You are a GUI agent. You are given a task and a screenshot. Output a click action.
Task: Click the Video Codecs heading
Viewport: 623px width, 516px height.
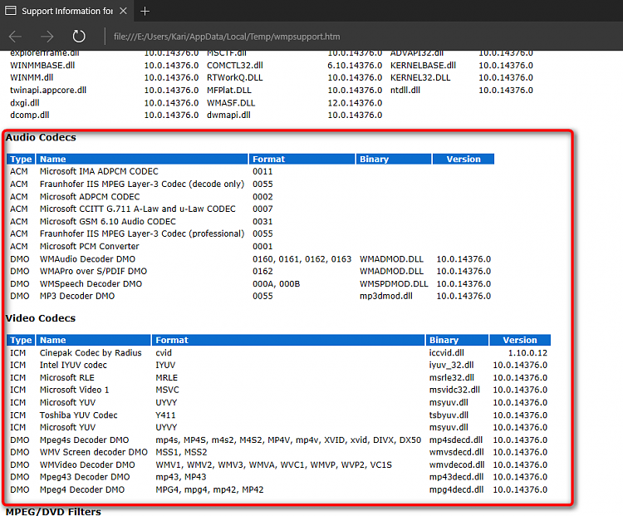click(41, 318)
